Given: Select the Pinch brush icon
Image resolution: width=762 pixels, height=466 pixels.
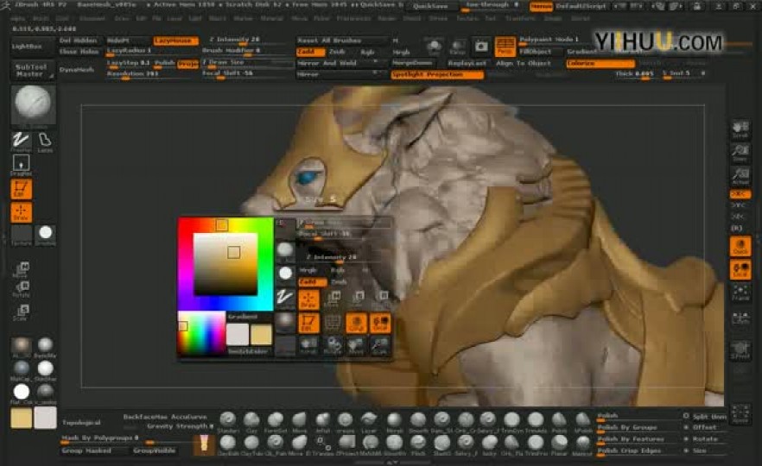Looking at the screenshot, I should click(418, 444).
